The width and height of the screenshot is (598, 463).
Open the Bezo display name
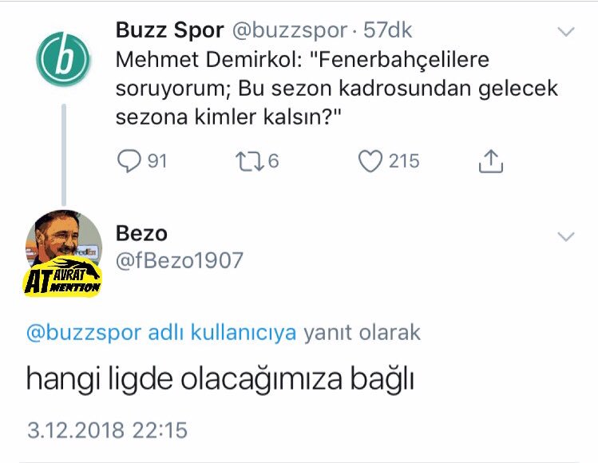tap(141, 233)
